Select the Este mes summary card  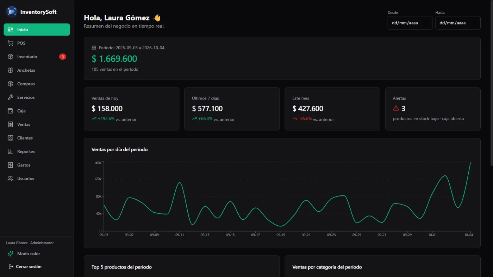332,109
